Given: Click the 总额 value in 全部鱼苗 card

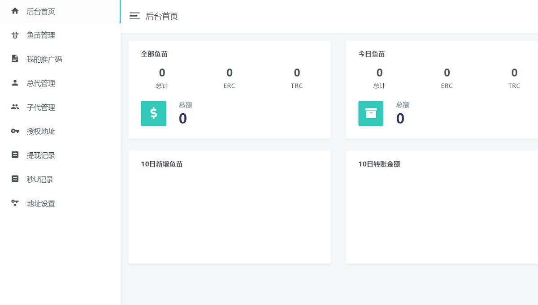Looking at the screenshot, I should [183, 119].
